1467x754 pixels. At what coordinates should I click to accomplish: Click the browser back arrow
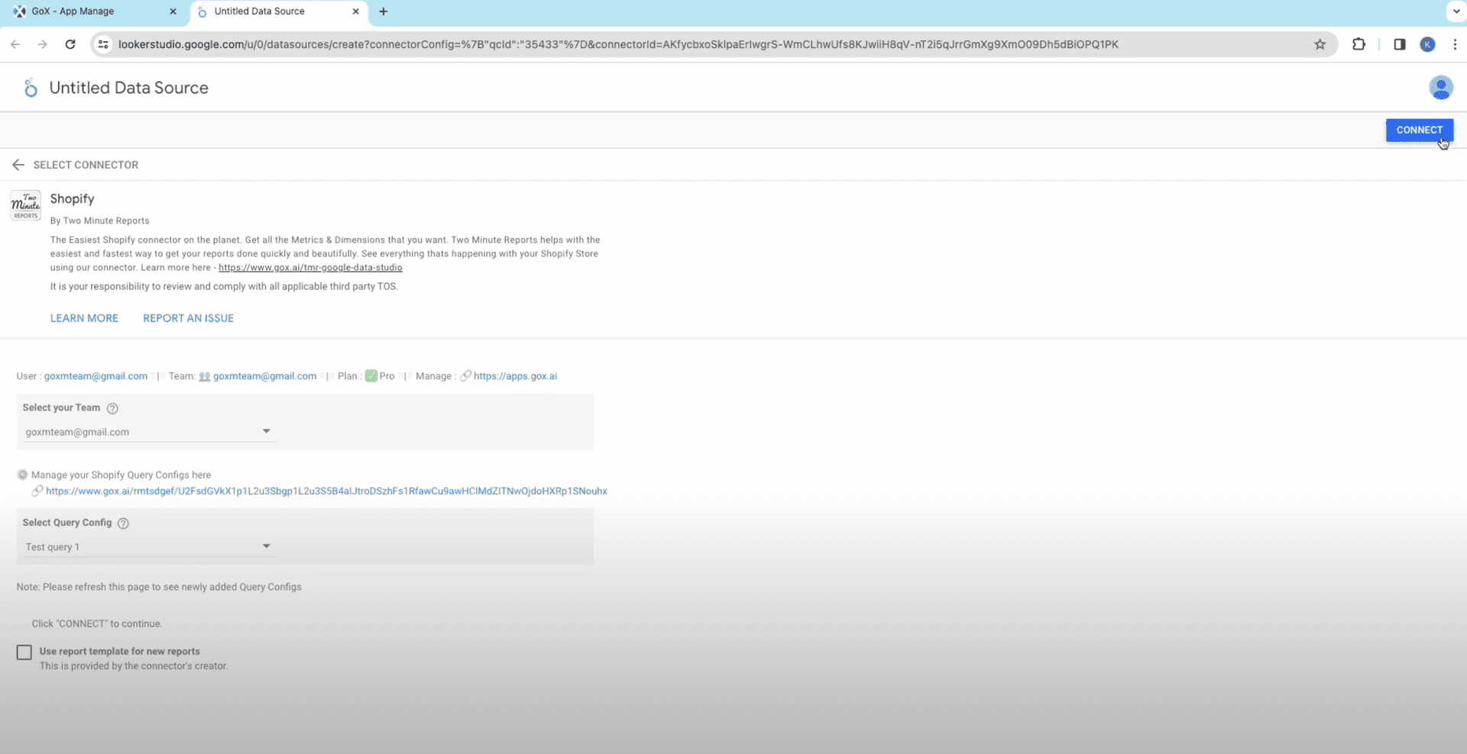pyautogui.click(x=15, y=44)
